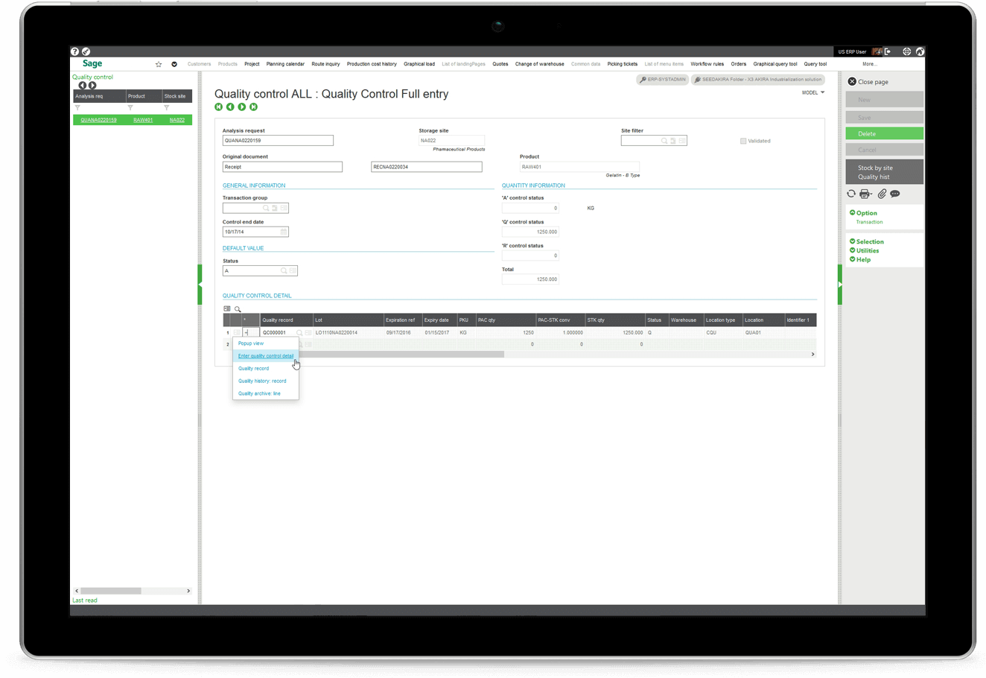This screenshot has height=678, width=986.
Task: Click the scroll right arrow of detail table
Action: [x=812, y=355]
